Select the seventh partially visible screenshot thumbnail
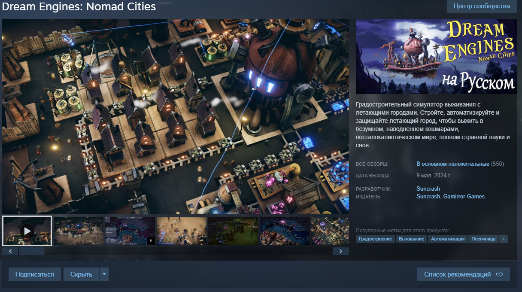This screenshot has height=292, width=522. tap(330, 231)
